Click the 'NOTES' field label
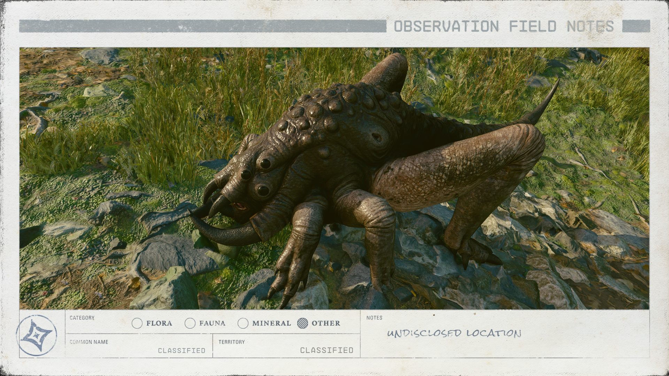 pyautogui.click(x=374, y=318)
